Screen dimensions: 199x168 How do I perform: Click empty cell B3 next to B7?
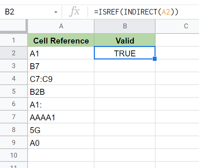pos(125,66)
